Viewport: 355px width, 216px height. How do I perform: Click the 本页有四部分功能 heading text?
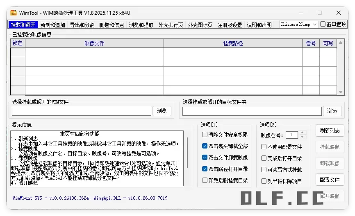coord(80,134)
